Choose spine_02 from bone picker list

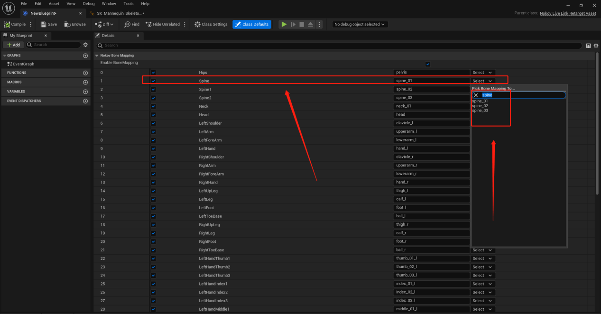480,106
